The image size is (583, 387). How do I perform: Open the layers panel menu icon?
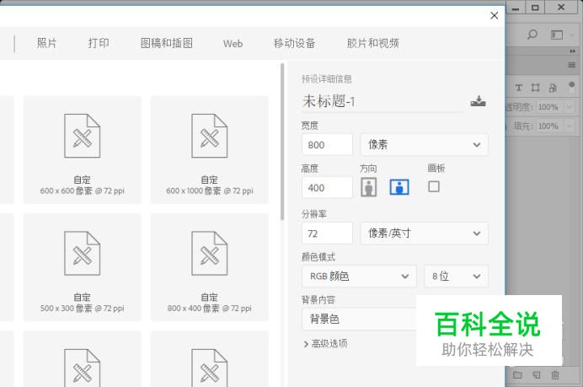pyautogui.click(x=571, y=65)
